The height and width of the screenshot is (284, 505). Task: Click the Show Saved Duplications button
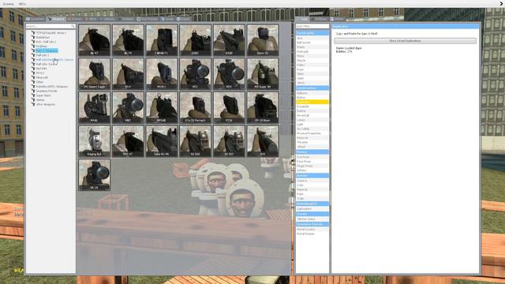tap(405, 41)
